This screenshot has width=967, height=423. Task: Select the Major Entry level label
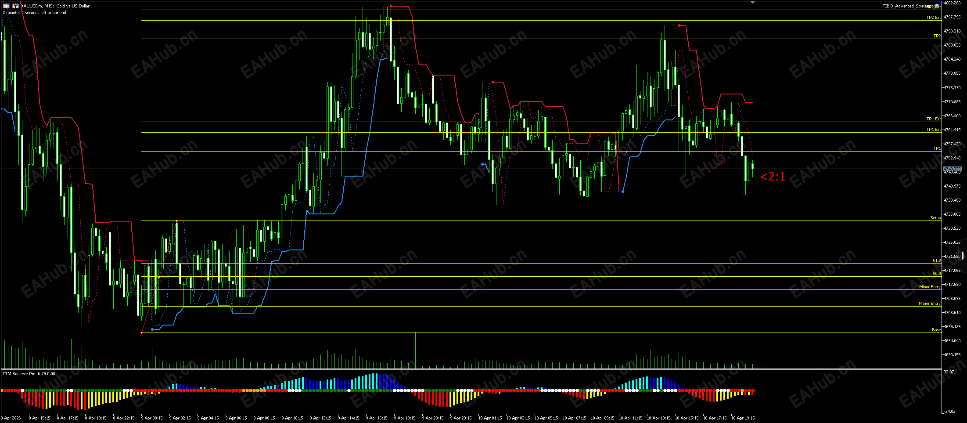(930, 304)
